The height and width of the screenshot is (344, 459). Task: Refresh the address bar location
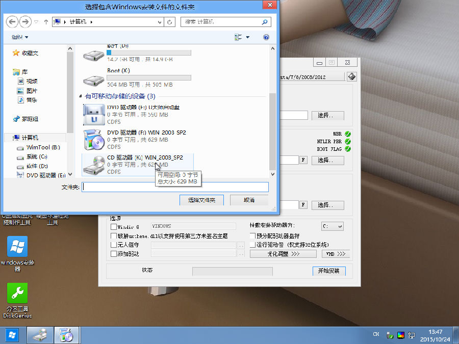[169, 22]
